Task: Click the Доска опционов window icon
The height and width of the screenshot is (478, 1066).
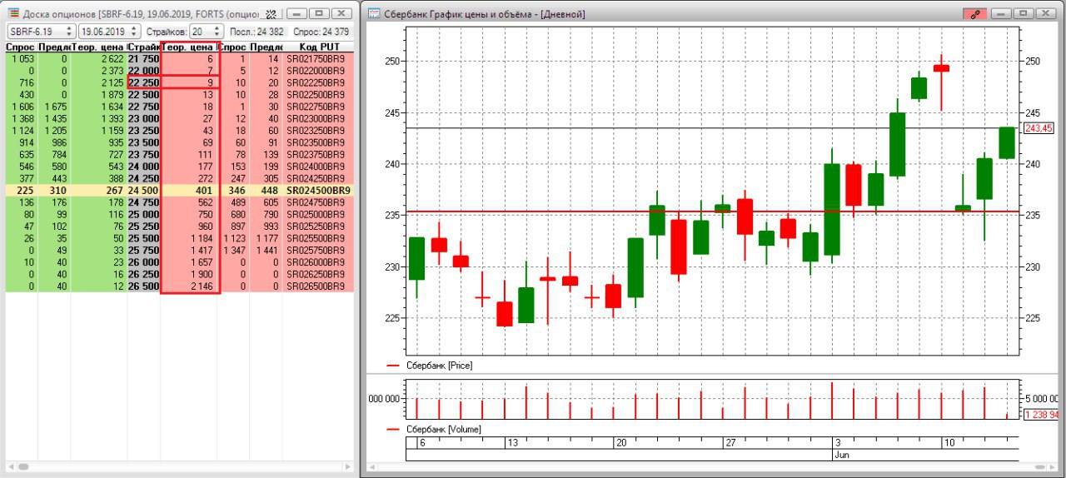Action: [13, 14]
